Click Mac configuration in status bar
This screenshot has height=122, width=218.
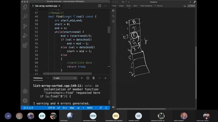click(x=72, y=108)
